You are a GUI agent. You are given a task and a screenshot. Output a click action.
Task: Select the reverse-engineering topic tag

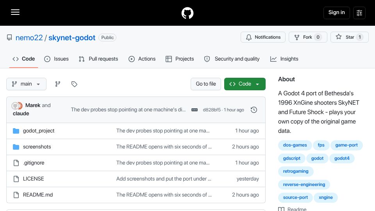pyautogui.click(x=304, y=184)
